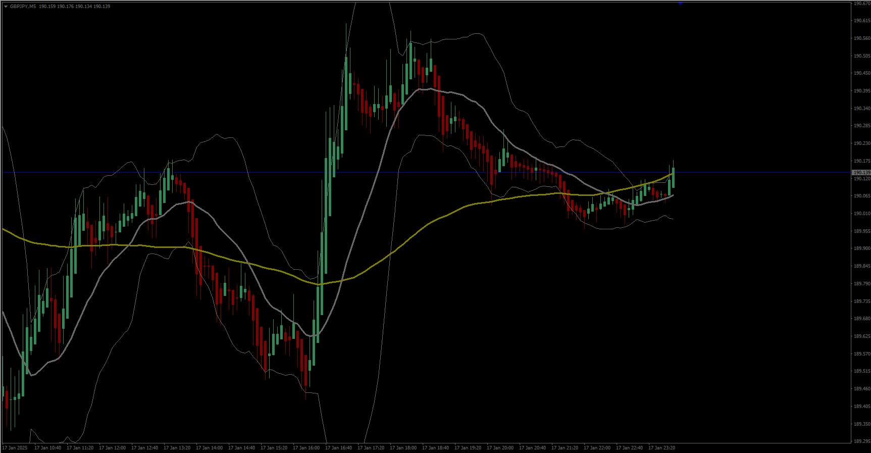Click the OHLC values in chart header
This screenshot has height=453, width=871.
click(74, 7)
